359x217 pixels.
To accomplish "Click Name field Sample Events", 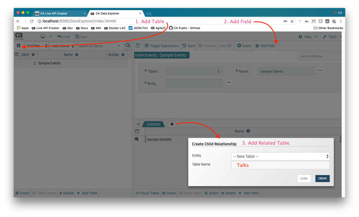I will (286, 71).
